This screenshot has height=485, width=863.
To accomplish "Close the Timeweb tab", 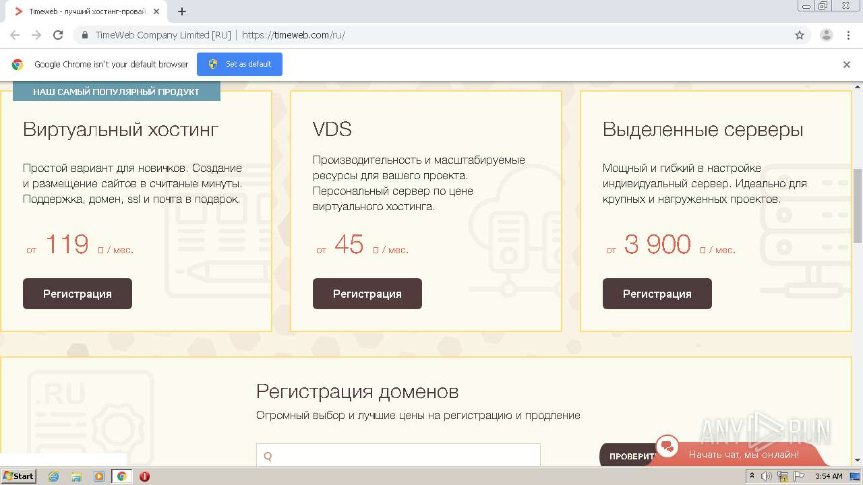I will coord(156,11).
